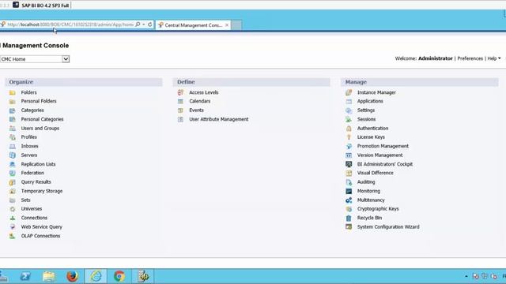Click the Servers icon
Viewport: 506px width, 284px height.
click(x=13, y=155)
